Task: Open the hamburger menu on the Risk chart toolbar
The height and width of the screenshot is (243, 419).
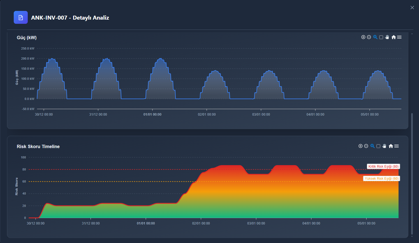Action: 397,146
